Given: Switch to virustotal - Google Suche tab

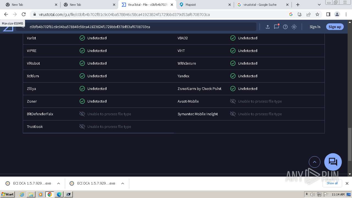Looking at the screenshot, I should pos(263,5).
